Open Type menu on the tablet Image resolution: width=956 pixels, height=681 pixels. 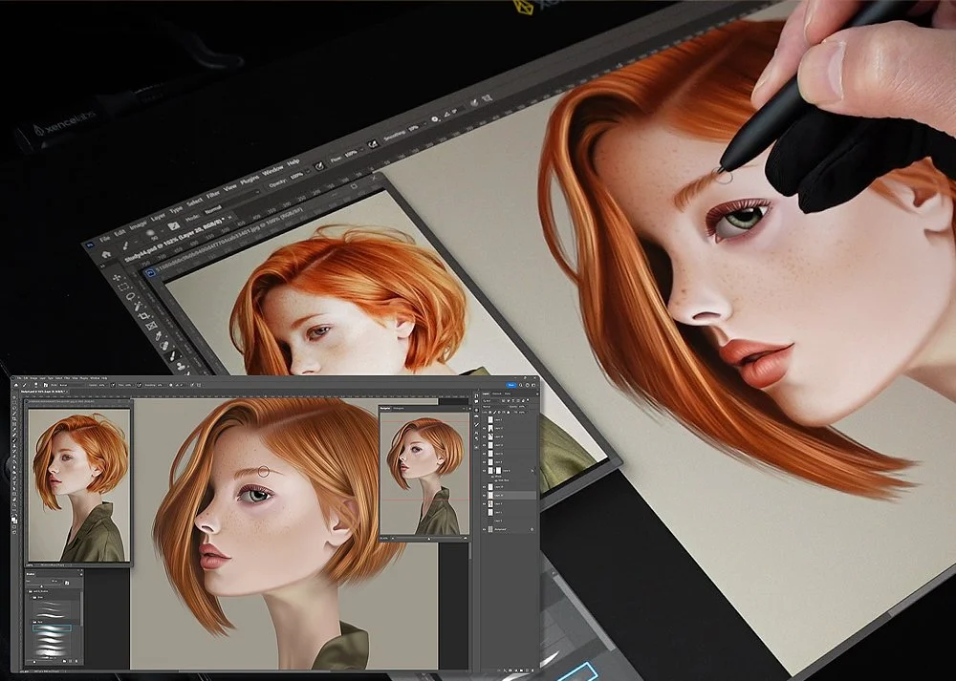click(176, 210)
